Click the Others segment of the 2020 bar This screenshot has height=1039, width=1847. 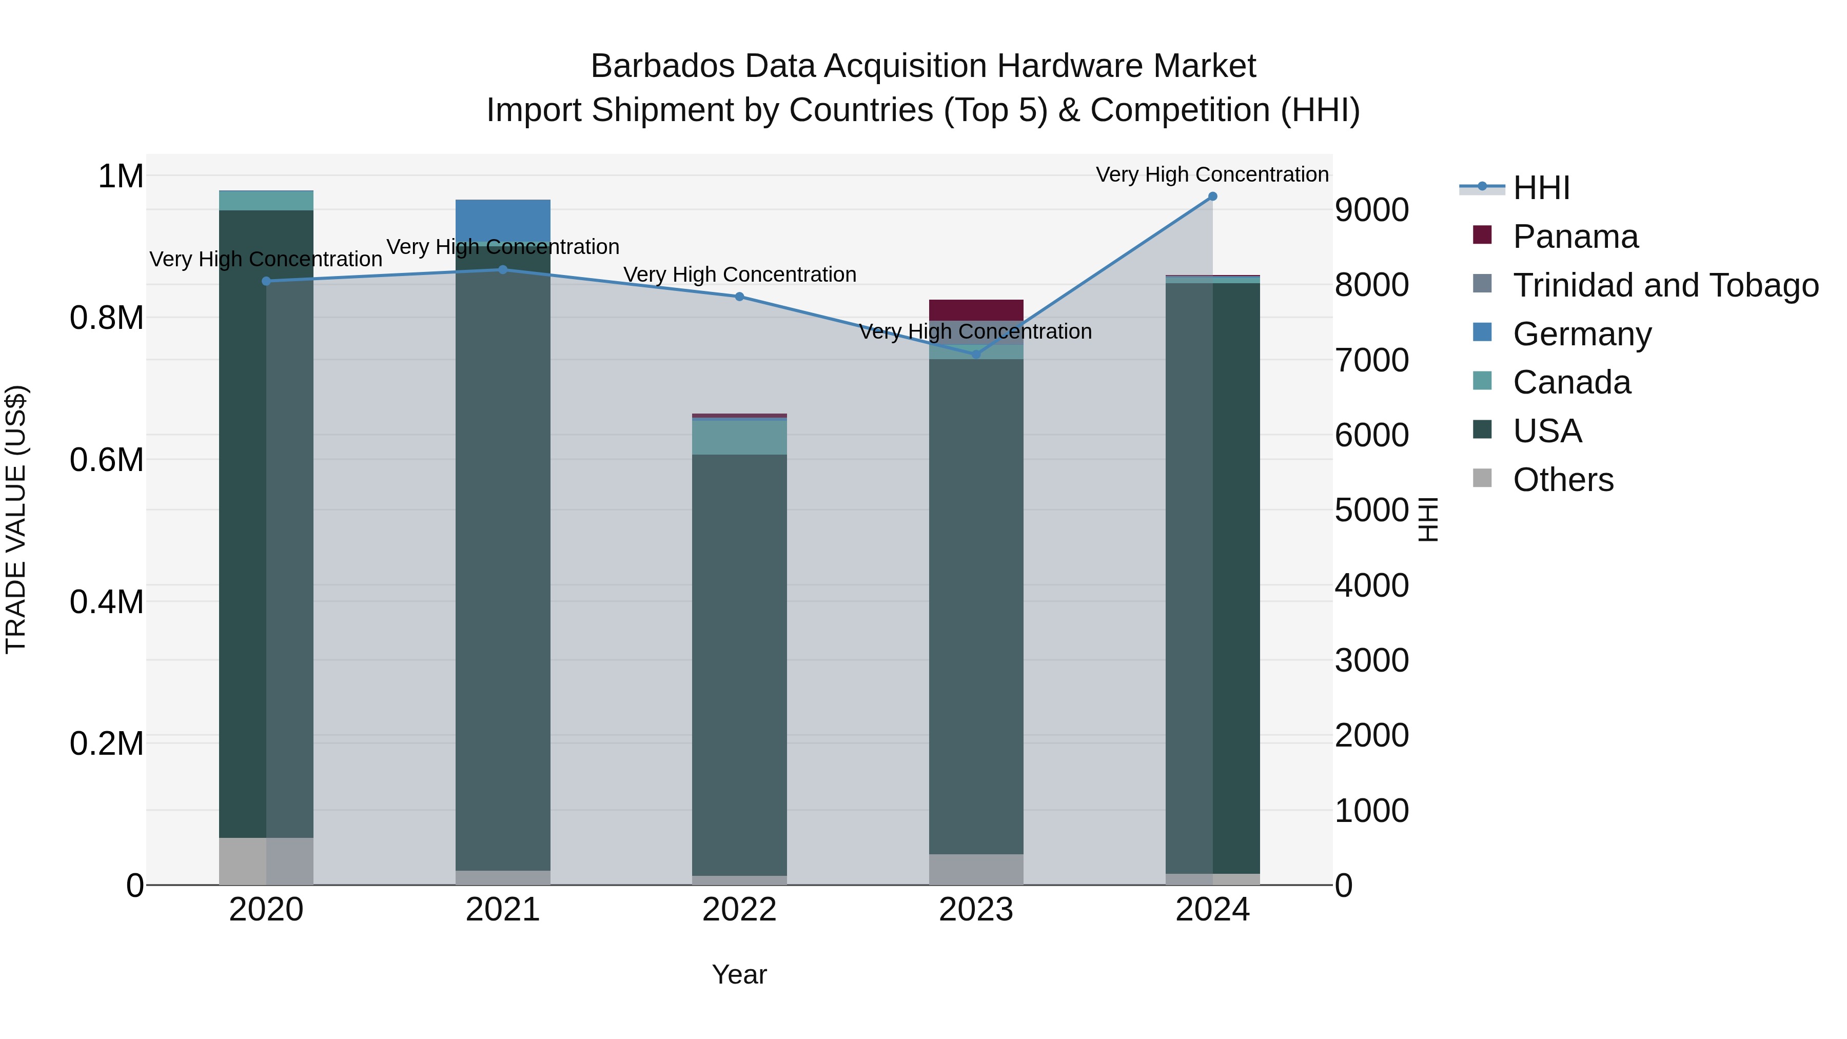(267, 861)
